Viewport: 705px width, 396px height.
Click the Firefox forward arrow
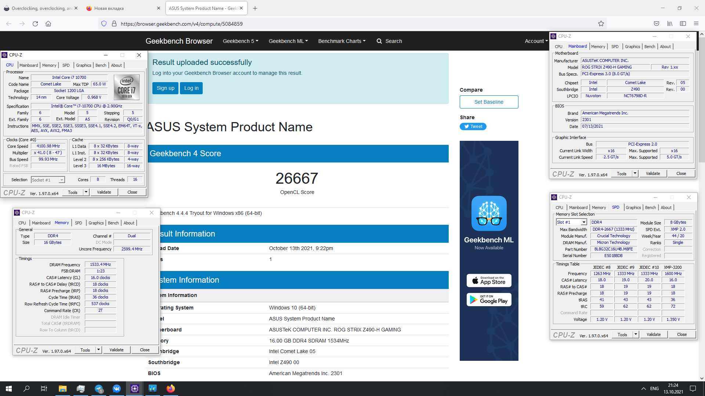coord(22,24)
